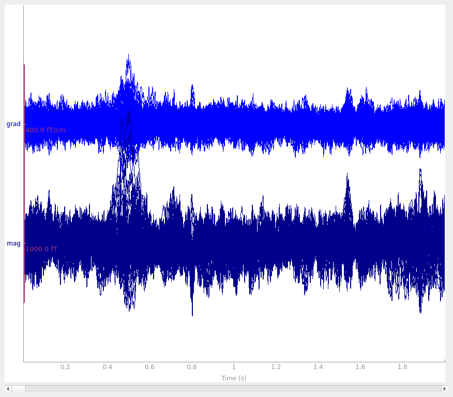Click the Time (s) axis title
The width and height of the screenshot is (453, 397).
coord(234,378)
